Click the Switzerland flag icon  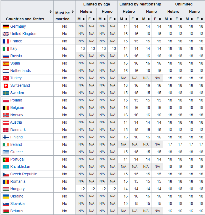tap(6, 86)
